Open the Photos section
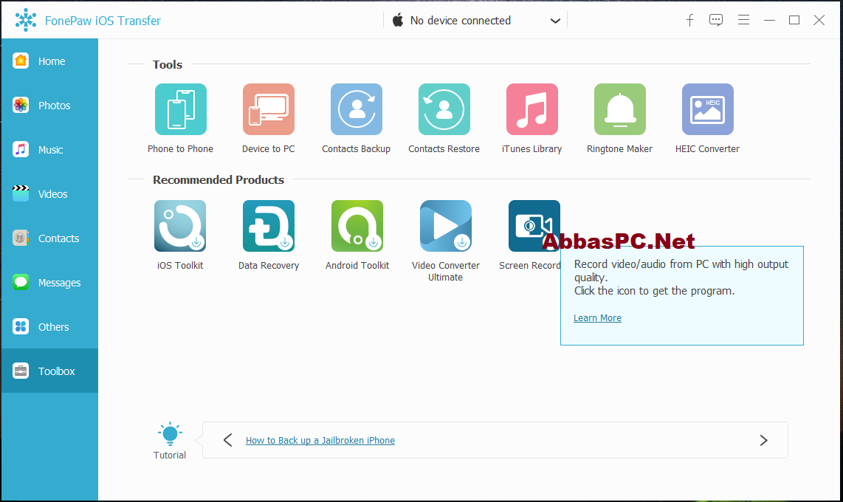 49,106
